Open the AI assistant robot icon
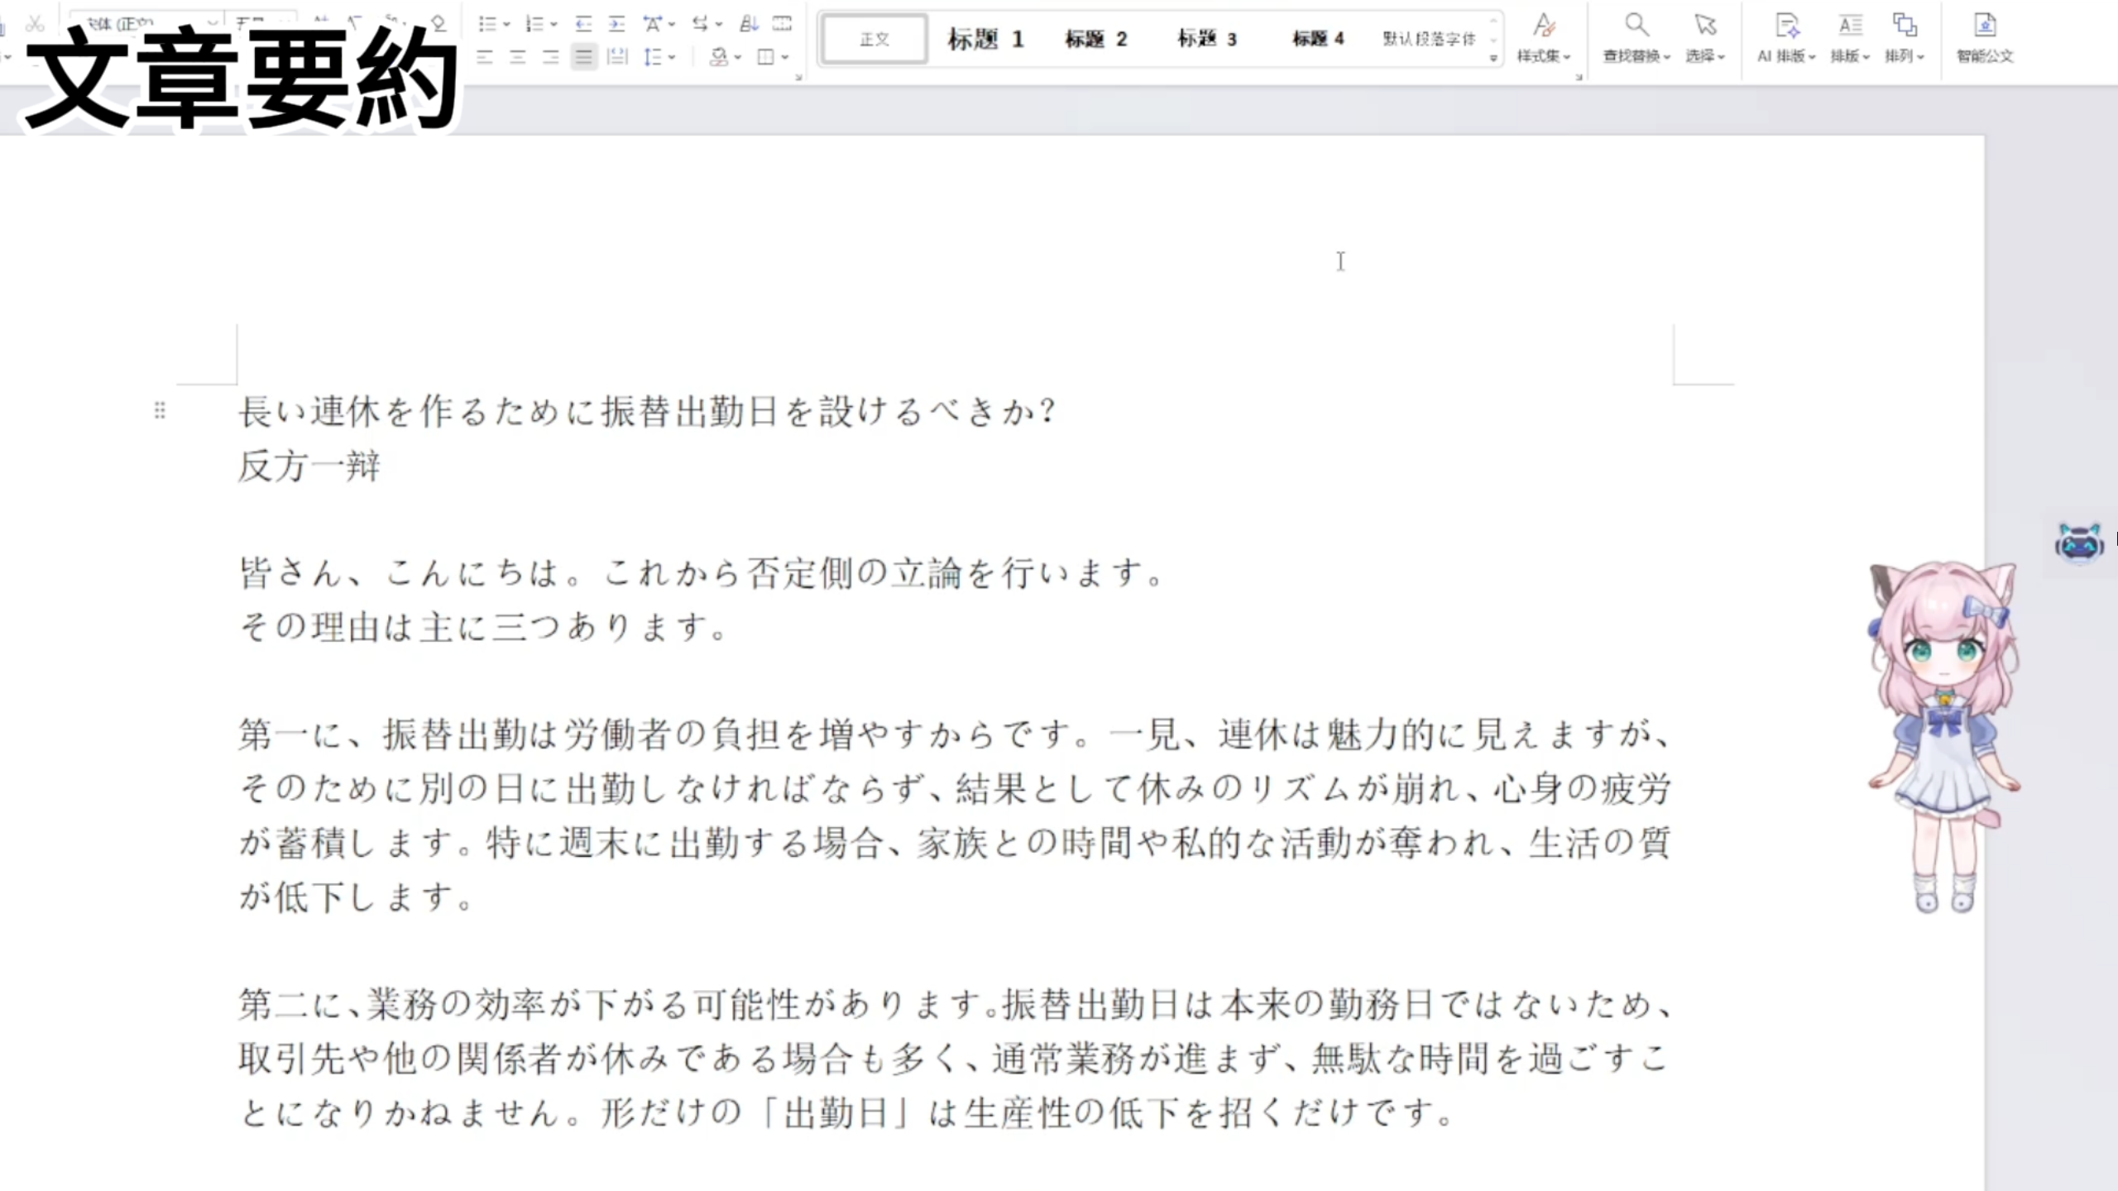 2079,543
